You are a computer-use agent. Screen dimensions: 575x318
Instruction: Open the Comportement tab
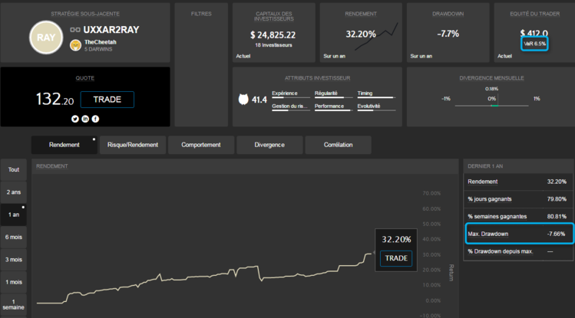(200, 145)
